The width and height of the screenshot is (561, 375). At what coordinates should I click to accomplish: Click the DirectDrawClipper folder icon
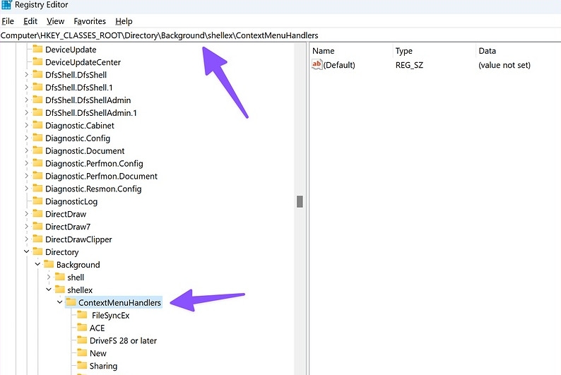tap(37, 239)
